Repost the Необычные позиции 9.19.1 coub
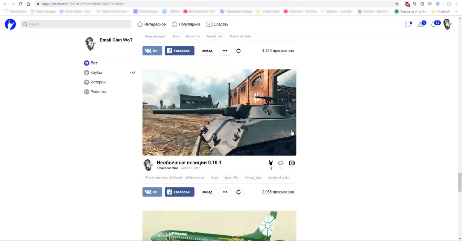 coord(280,163)
